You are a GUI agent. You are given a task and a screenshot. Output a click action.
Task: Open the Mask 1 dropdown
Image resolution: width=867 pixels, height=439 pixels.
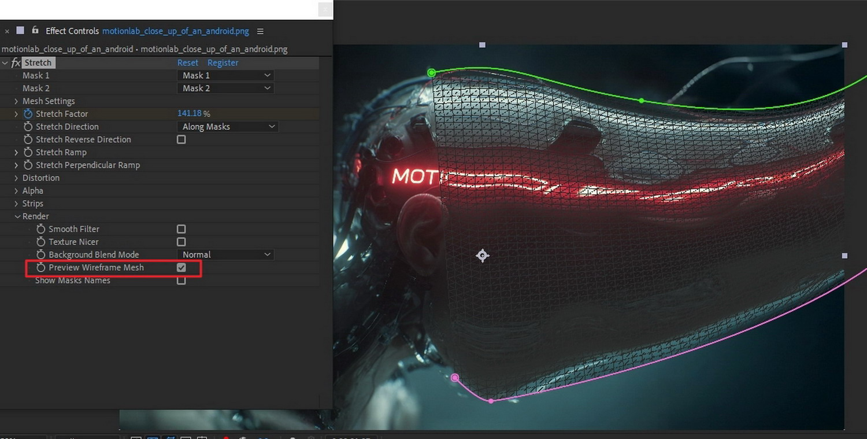point(225,75)
